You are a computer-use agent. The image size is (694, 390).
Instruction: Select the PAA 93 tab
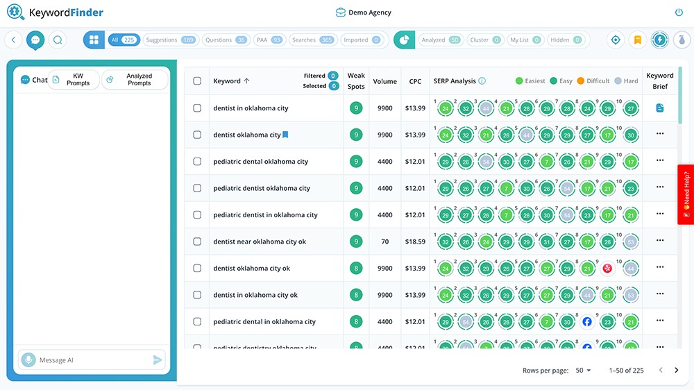pyautogui.click(x=269, y=40)
